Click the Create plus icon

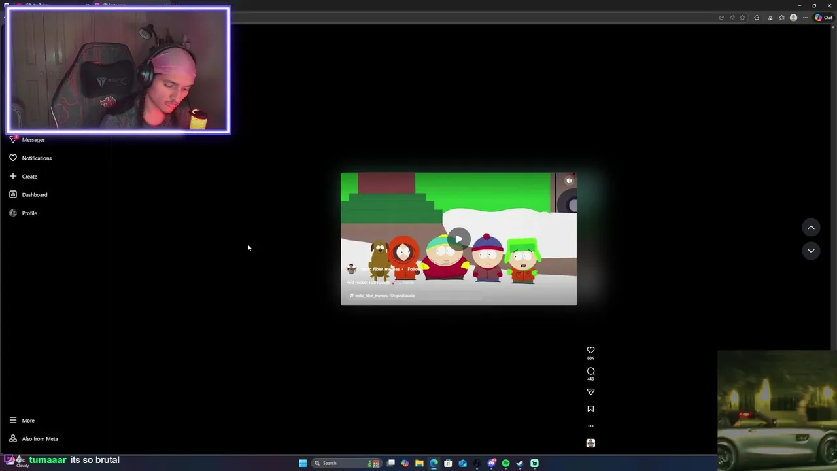(x=13, y=176)
